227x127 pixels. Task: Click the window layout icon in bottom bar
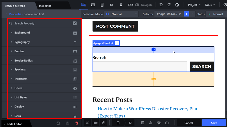click(x=118, y=123)
